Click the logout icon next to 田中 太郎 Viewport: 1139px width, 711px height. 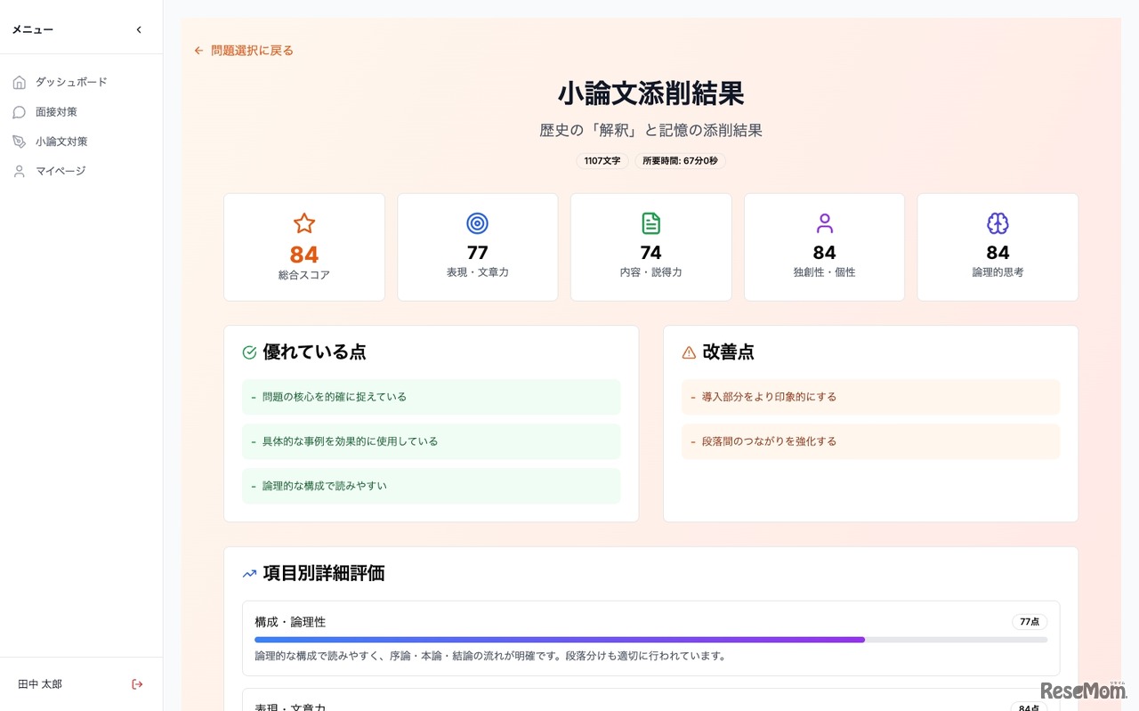tap(137, 684)
